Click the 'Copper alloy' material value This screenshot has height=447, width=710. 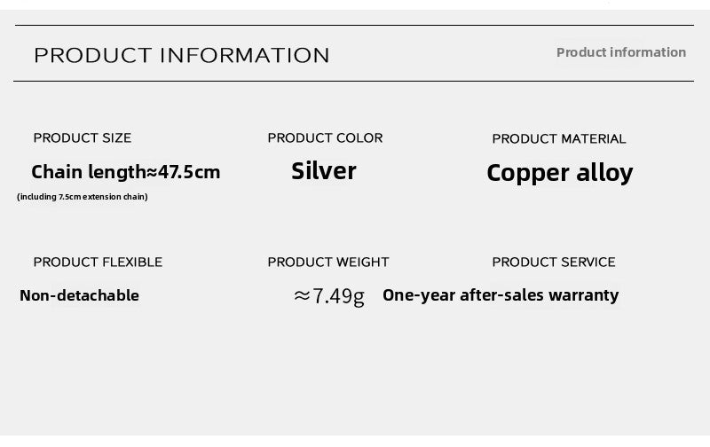pos(560,172)
